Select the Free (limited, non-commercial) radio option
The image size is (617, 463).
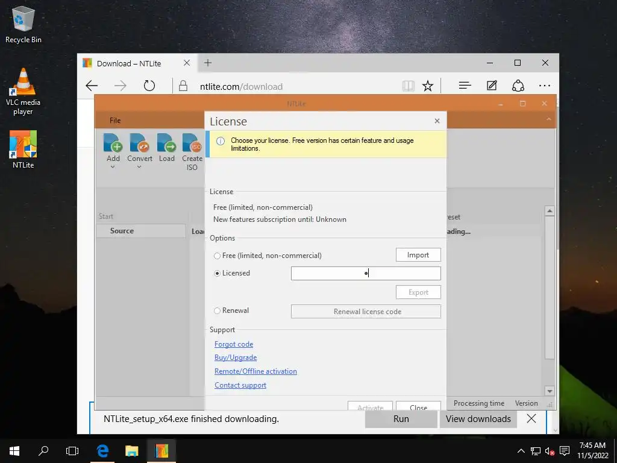click(217, 256)
